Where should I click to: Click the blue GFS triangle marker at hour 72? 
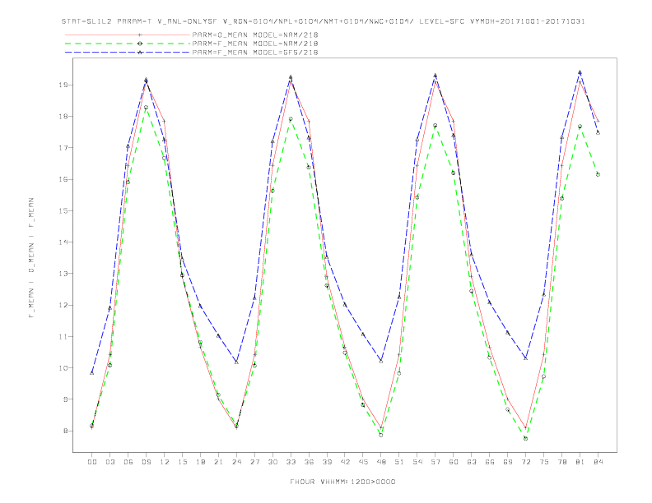tap(525, 358)
